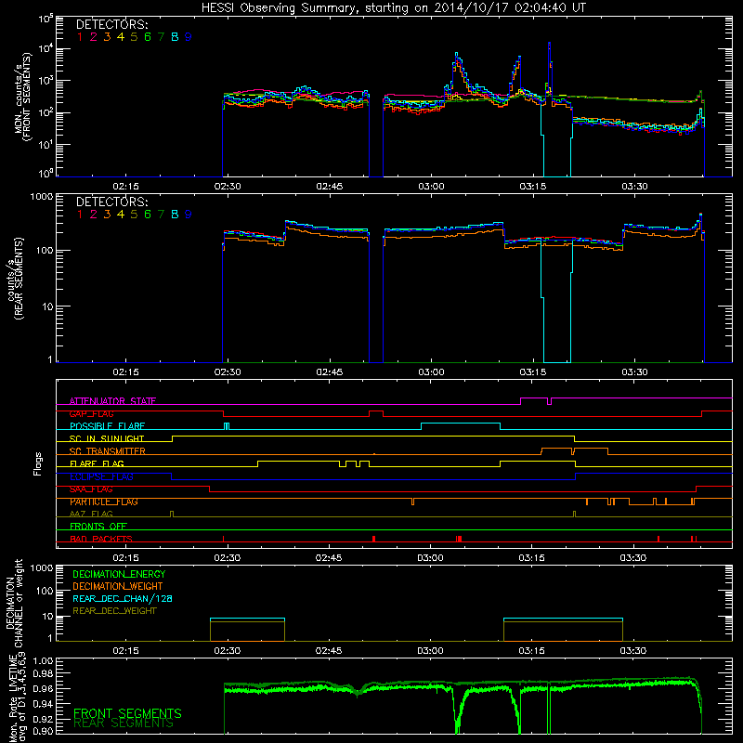
Task: Click the ECLIPSE_FLAG label
Action: 101,476
